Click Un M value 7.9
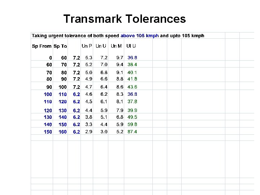The height and width of the screenshot is (195, 260). click(120, 110)
